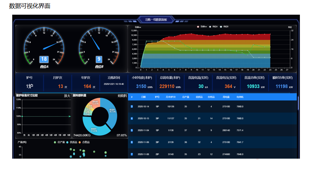Screen dimensions: 312x174
Task: Click the 74420.00KG total weight label
Action: (x=82, y=135)
